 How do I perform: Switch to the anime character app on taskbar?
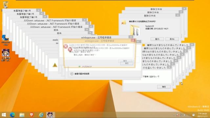coord(51,115)
